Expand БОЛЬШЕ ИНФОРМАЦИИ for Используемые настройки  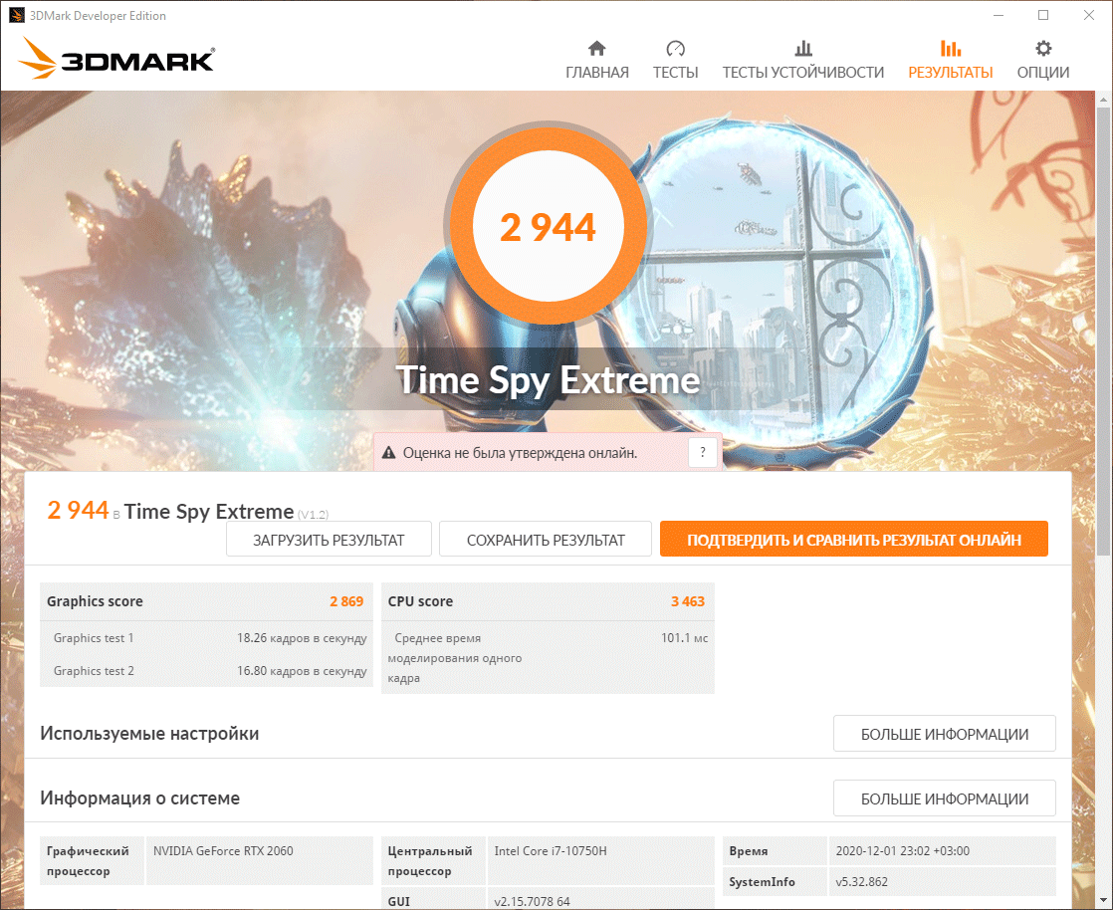944,734
